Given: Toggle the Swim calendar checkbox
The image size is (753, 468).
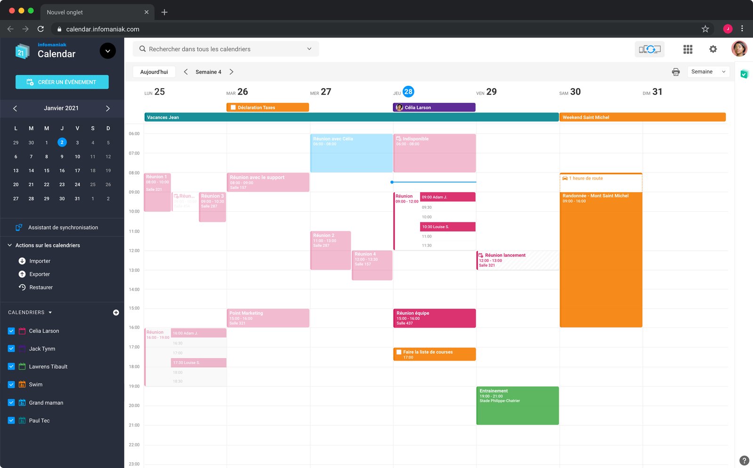Looking at the screenshot, I should (11, 385).
